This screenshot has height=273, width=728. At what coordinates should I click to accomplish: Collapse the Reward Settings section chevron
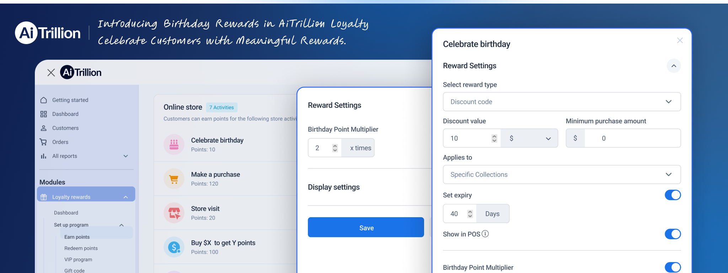click(x=674, y=66)
